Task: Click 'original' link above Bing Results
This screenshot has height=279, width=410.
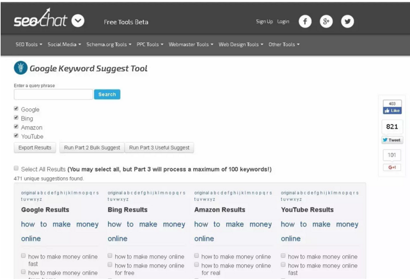Action: [115, 193]
